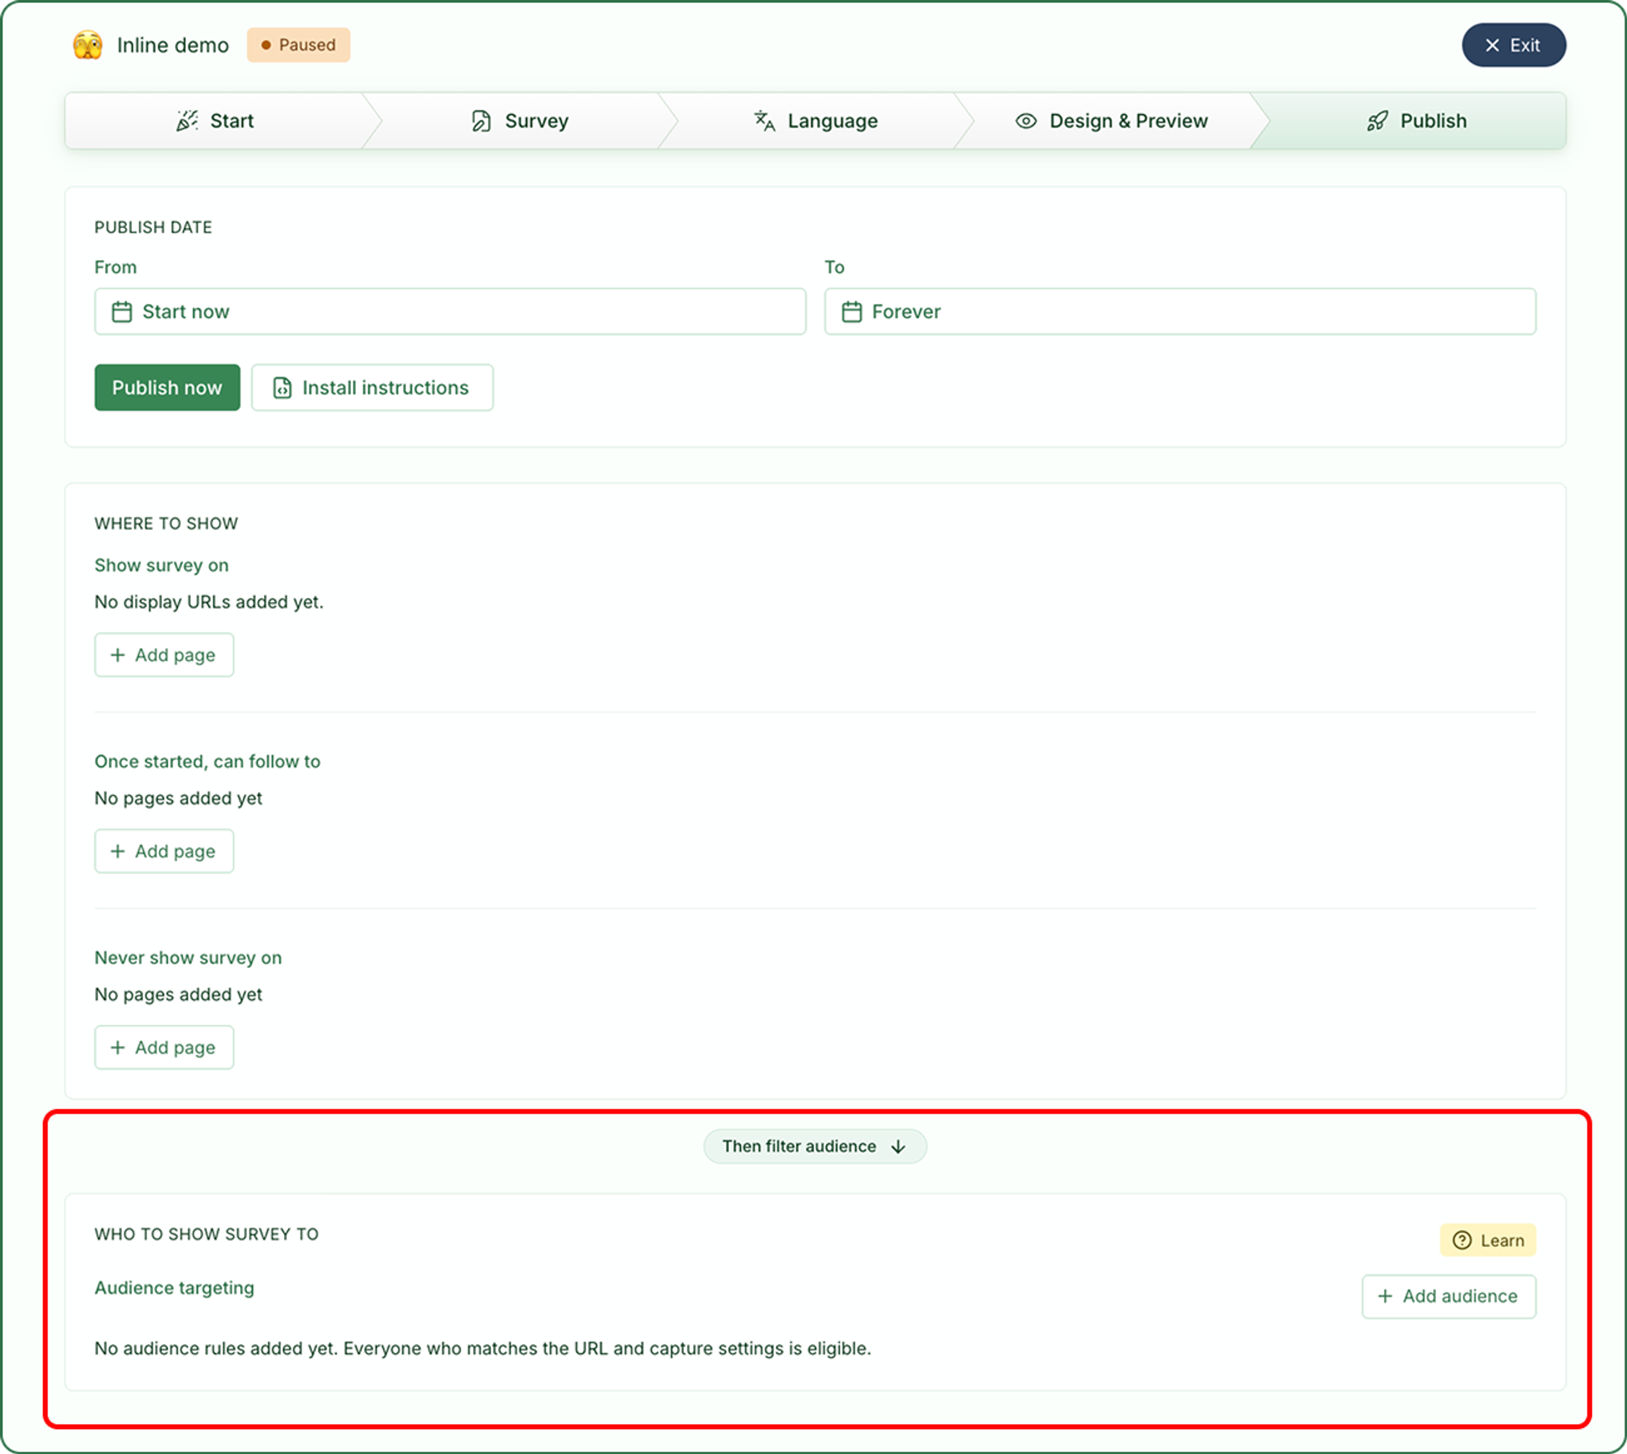Open Design & Preview step

[x=1111, y=121]
